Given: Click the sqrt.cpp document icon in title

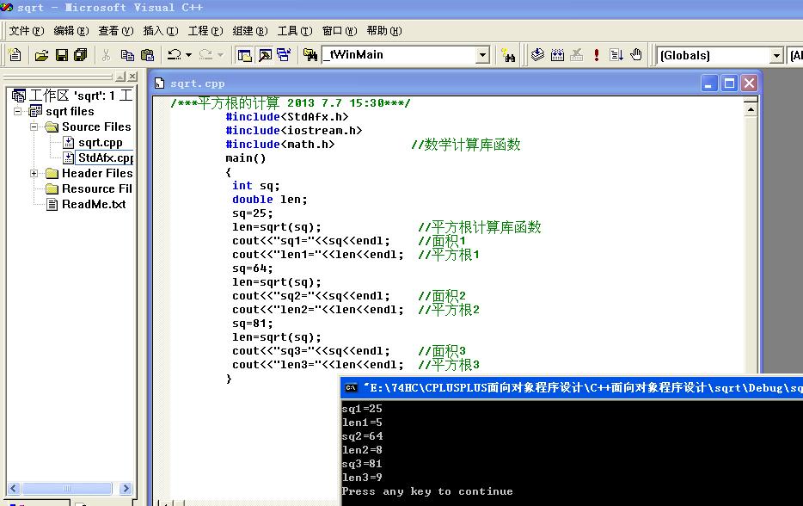Looking at the screenshot, I should pos(160,83).
